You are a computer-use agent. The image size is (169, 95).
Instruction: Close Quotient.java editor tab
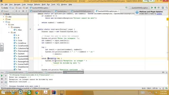68,11
